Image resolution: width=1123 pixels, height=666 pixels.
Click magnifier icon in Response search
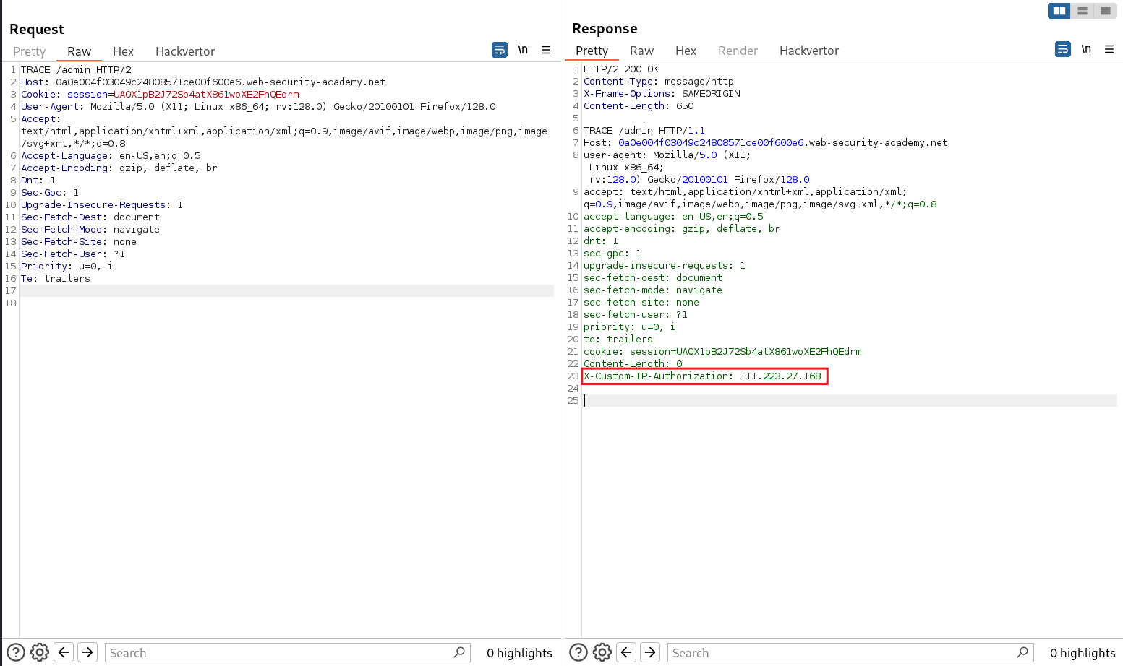coord(1022,652)
